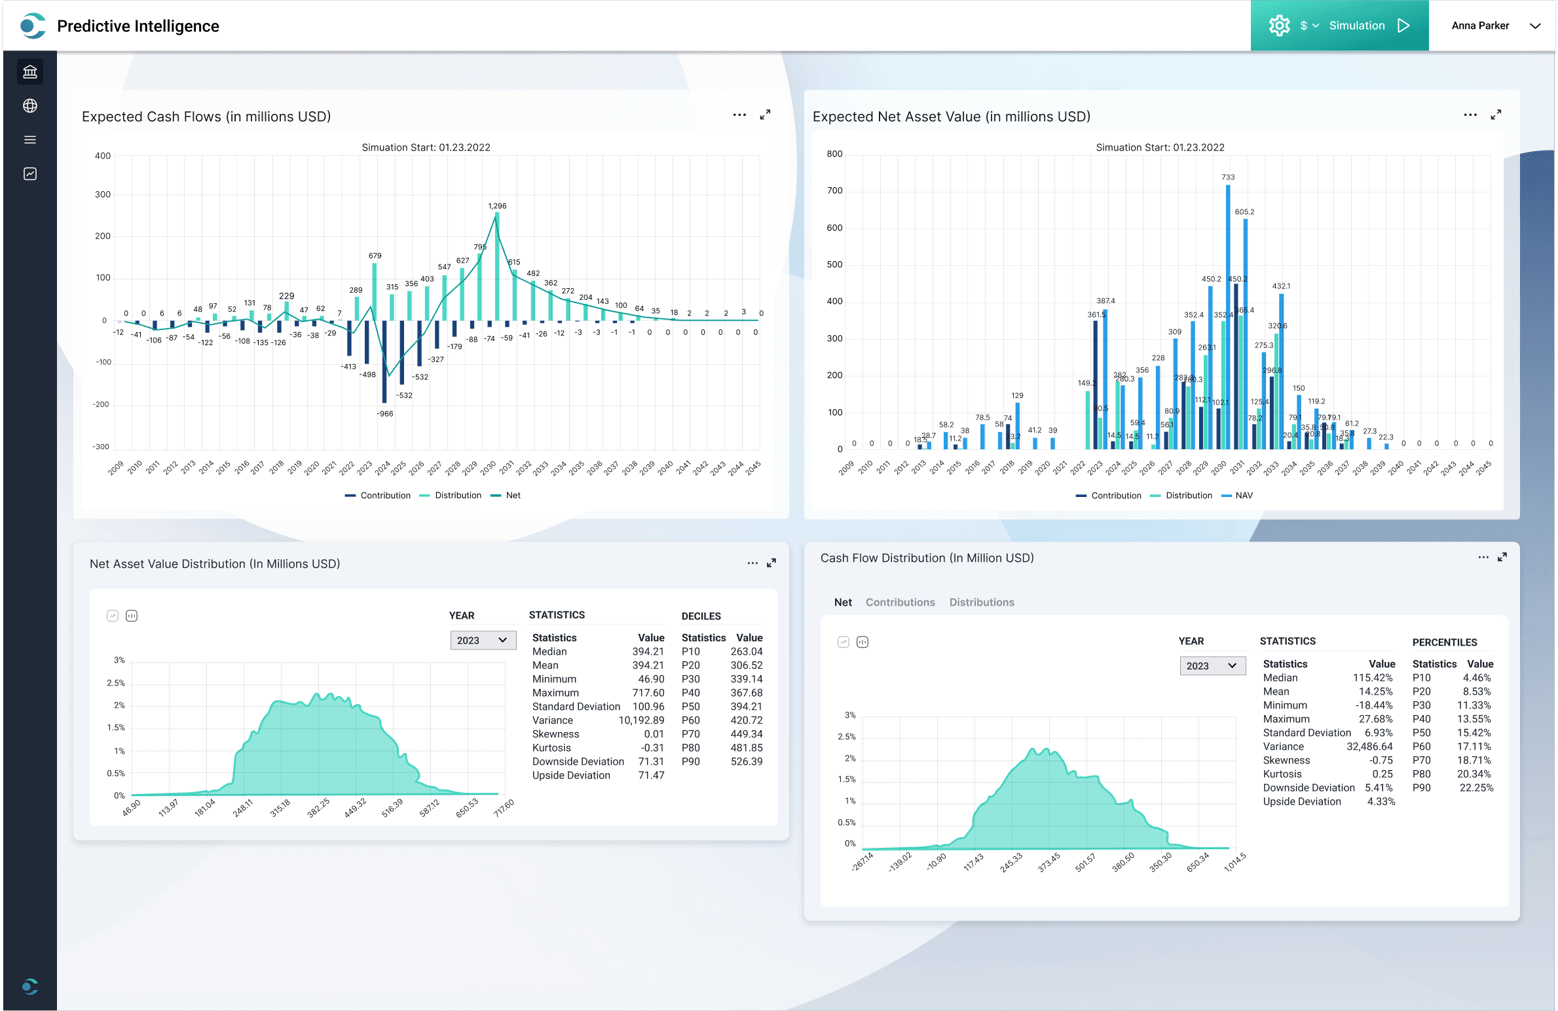Open the hamburger menu icon in sidebar
Image resolution: width=1558 pixels, height=1011 pixels.
click(x=29, y=139)
